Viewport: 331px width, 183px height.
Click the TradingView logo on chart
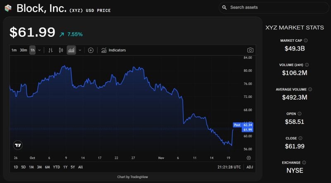tap(18, 145)
